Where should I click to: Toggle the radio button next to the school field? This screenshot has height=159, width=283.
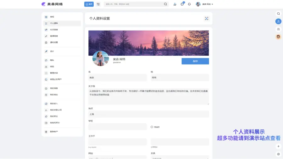152,127
